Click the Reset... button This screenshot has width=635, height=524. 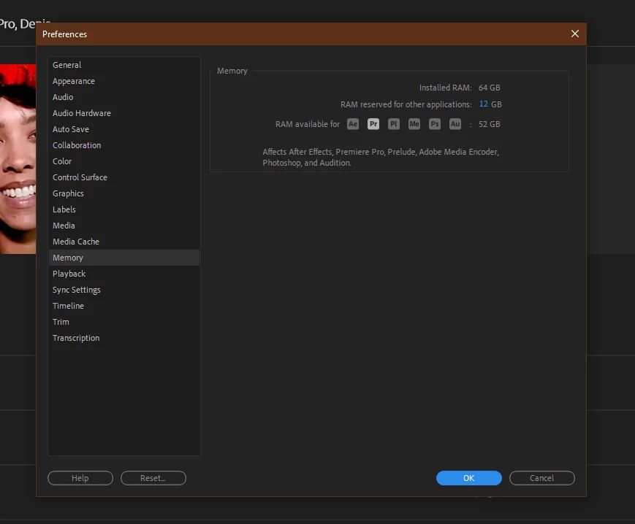(153, 478)
